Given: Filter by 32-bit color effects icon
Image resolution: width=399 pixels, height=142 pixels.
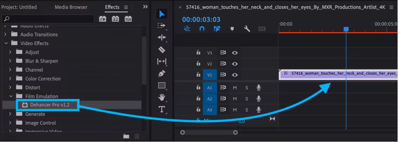Looking at the screenshot, I should (x=116, y=19).
